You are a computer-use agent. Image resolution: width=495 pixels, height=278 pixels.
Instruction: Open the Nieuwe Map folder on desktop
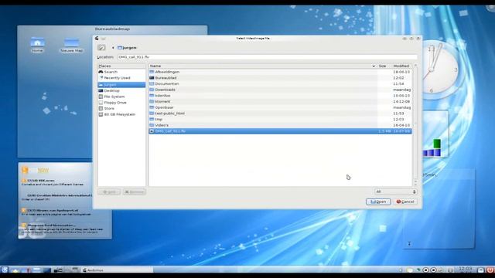point(71,45)
